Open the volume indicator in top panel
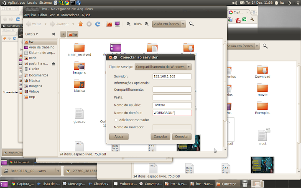301x188 pixels. click(x=235, y=3)
